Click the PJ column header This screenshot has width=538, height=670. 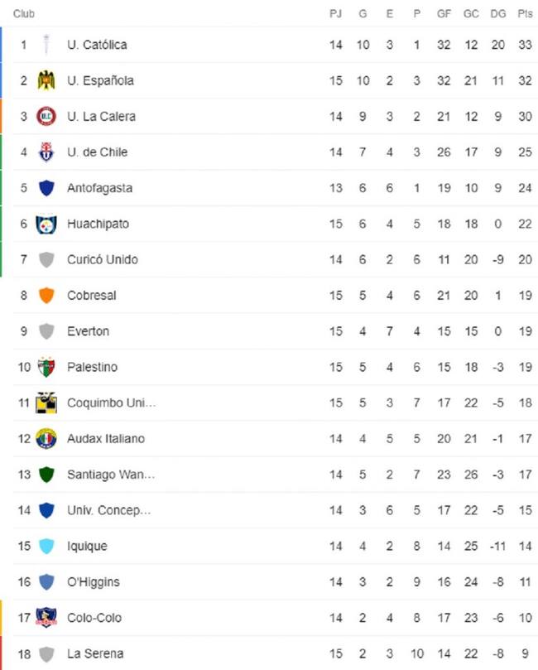[335, 14]
